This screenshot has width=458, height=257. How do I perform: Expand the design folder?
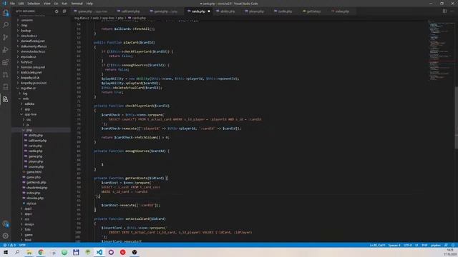tap(29, 224)
